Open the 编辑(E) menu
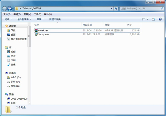This screenshot has height=116, width=166. pyautogui.click(x=17, y=14)
